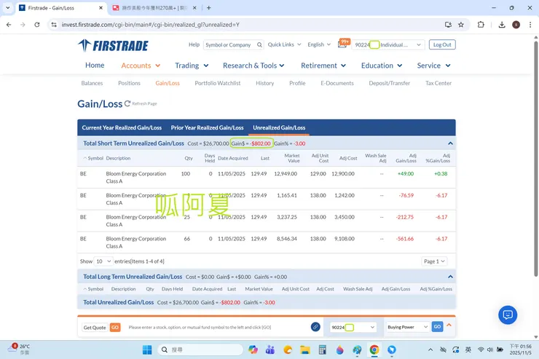Open the browser downloads icon
Viewport: 539px width, 359px height.
click(x=502, y=25)
